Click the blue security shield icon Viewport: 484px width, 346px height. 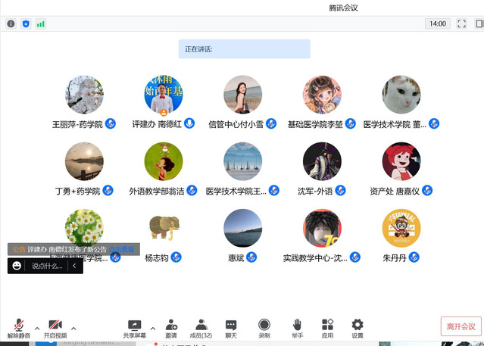pos(26,23)
